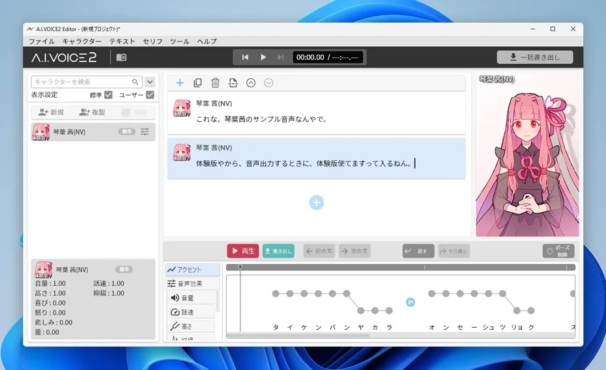Screen dimensions: 606x370
Task: Click 標準 badge in lower preset panel
Action: (124, 269)
